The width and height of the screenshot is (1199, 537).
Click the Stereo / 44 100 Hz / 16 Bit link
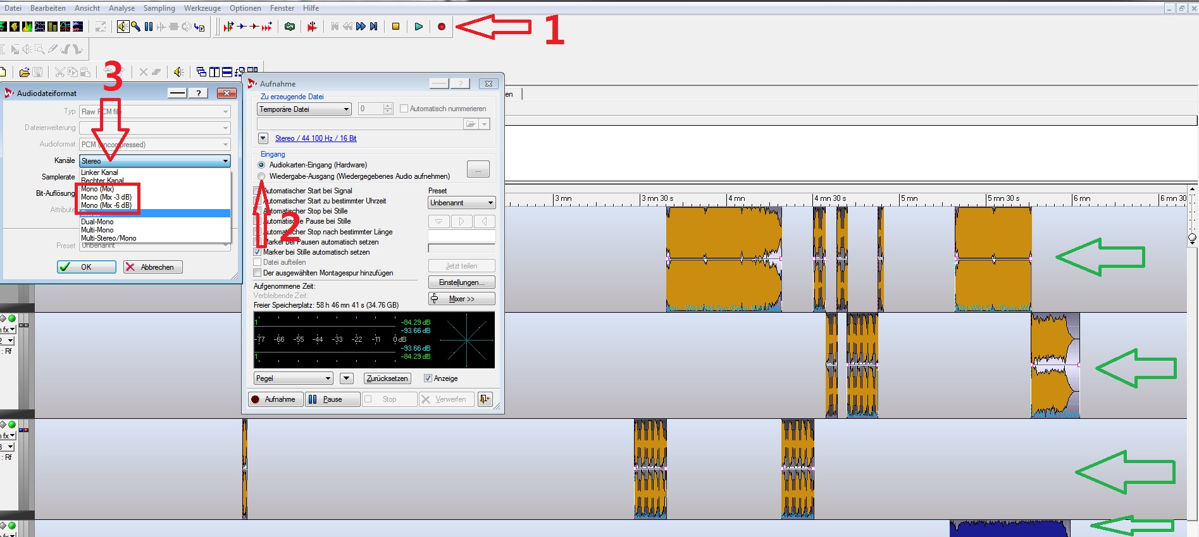tap(316, 138)
